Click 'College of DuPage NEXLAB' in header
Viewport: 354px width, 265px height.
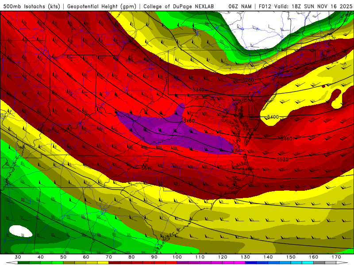(179, 6)
